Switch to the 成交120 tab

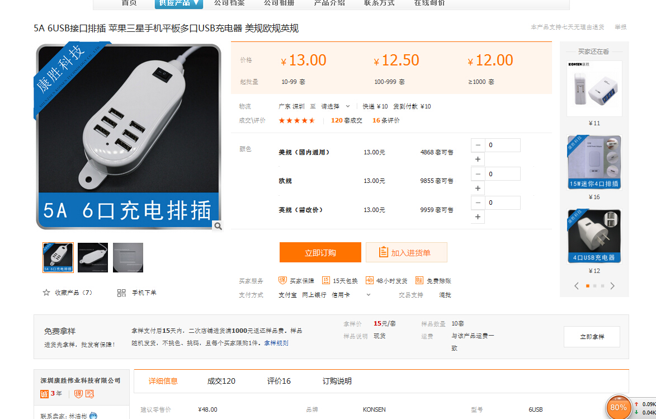(x=221, y=381)
